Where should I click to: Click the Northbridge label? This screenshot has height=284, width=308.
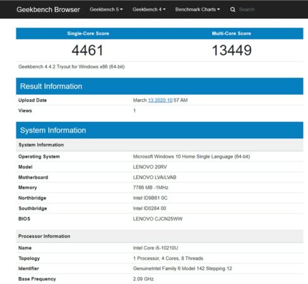pyautogui.click(x=32, y=198)
